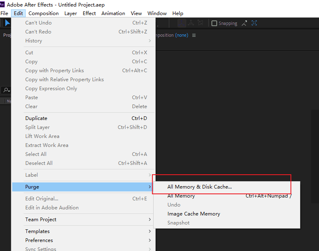Click the snap collapsed-edges icon beside Snapping

tap(244, 23)
